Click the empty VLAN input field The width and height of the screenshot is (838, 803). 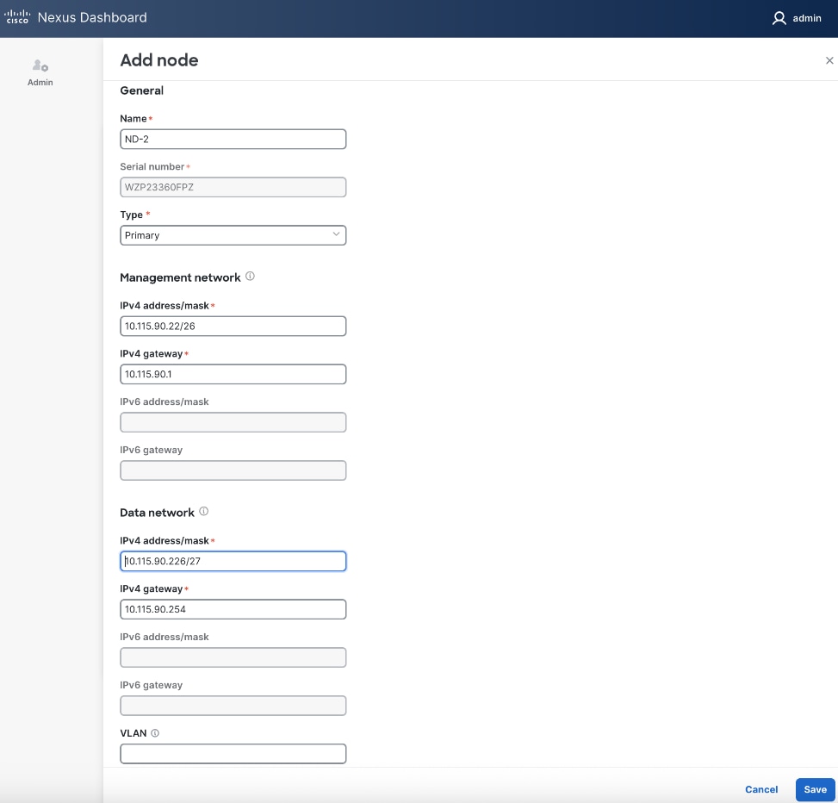click(x=233, y=753)
